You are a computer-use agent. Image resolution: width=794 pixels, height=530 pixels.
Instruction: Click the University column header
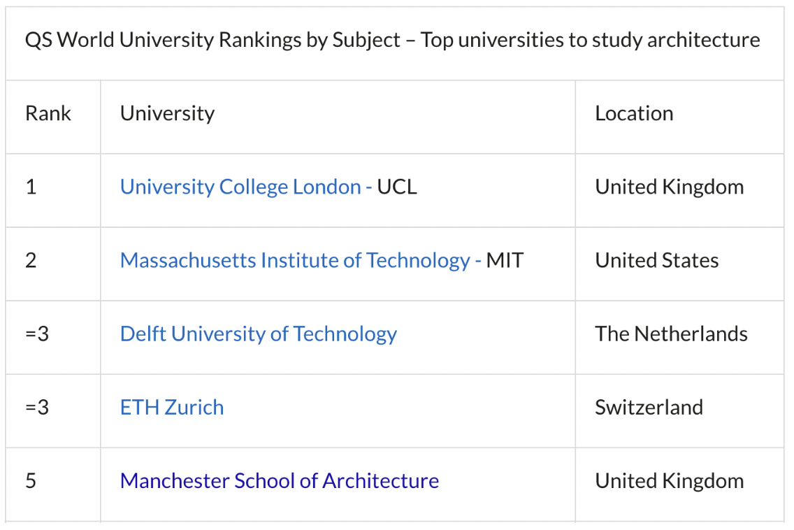click(x=167, y=113)
